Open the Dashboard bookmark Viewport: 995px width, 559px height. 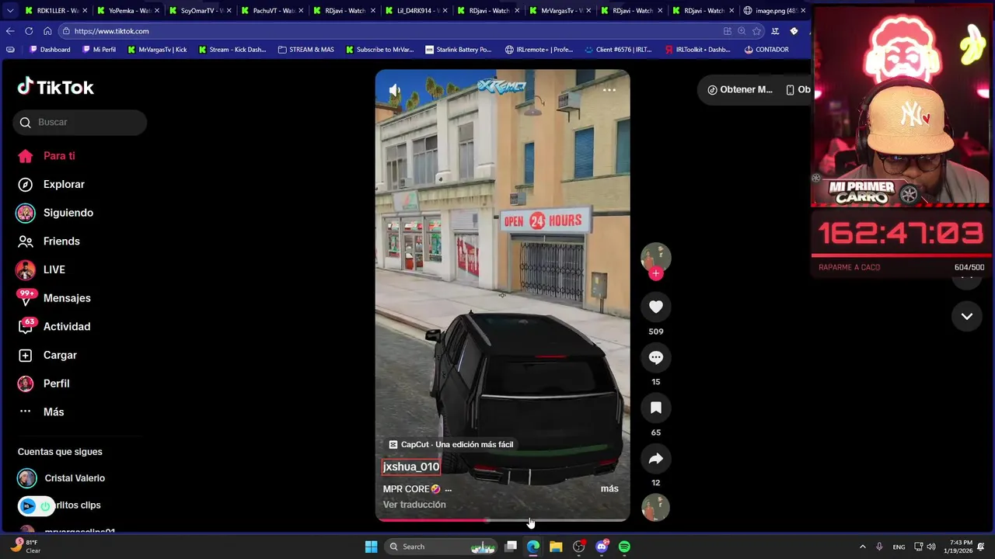50,50
